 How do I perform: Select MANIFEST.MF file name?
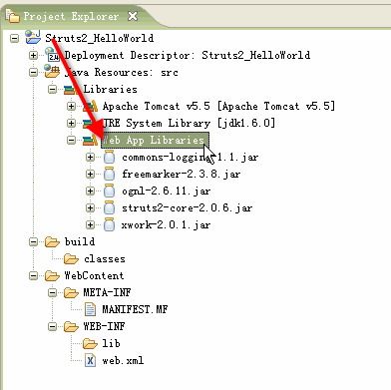pyautogui.click(x=135, y=309)
